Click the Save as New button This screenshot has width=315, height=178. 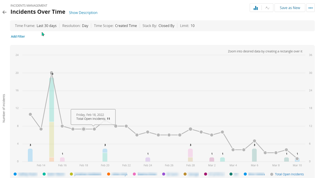[x=290, y=8]
